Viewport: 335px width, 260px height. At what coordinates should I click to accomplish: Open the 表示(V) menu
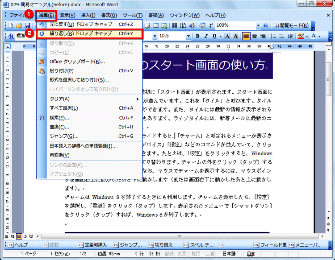click(x=67, y=15)
